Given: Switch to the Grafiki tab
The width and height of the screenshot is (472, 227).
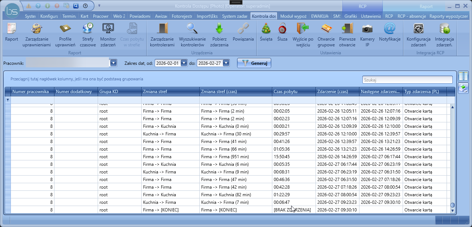Looking at the screenshot, I should (350, 16).
